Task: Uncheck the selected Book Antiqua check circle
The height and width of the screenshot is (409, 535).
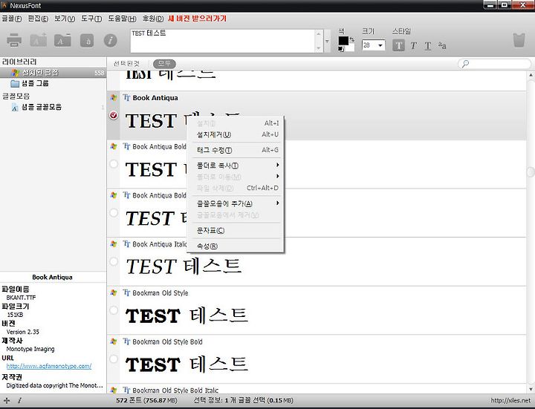Action: pos(114,115)
